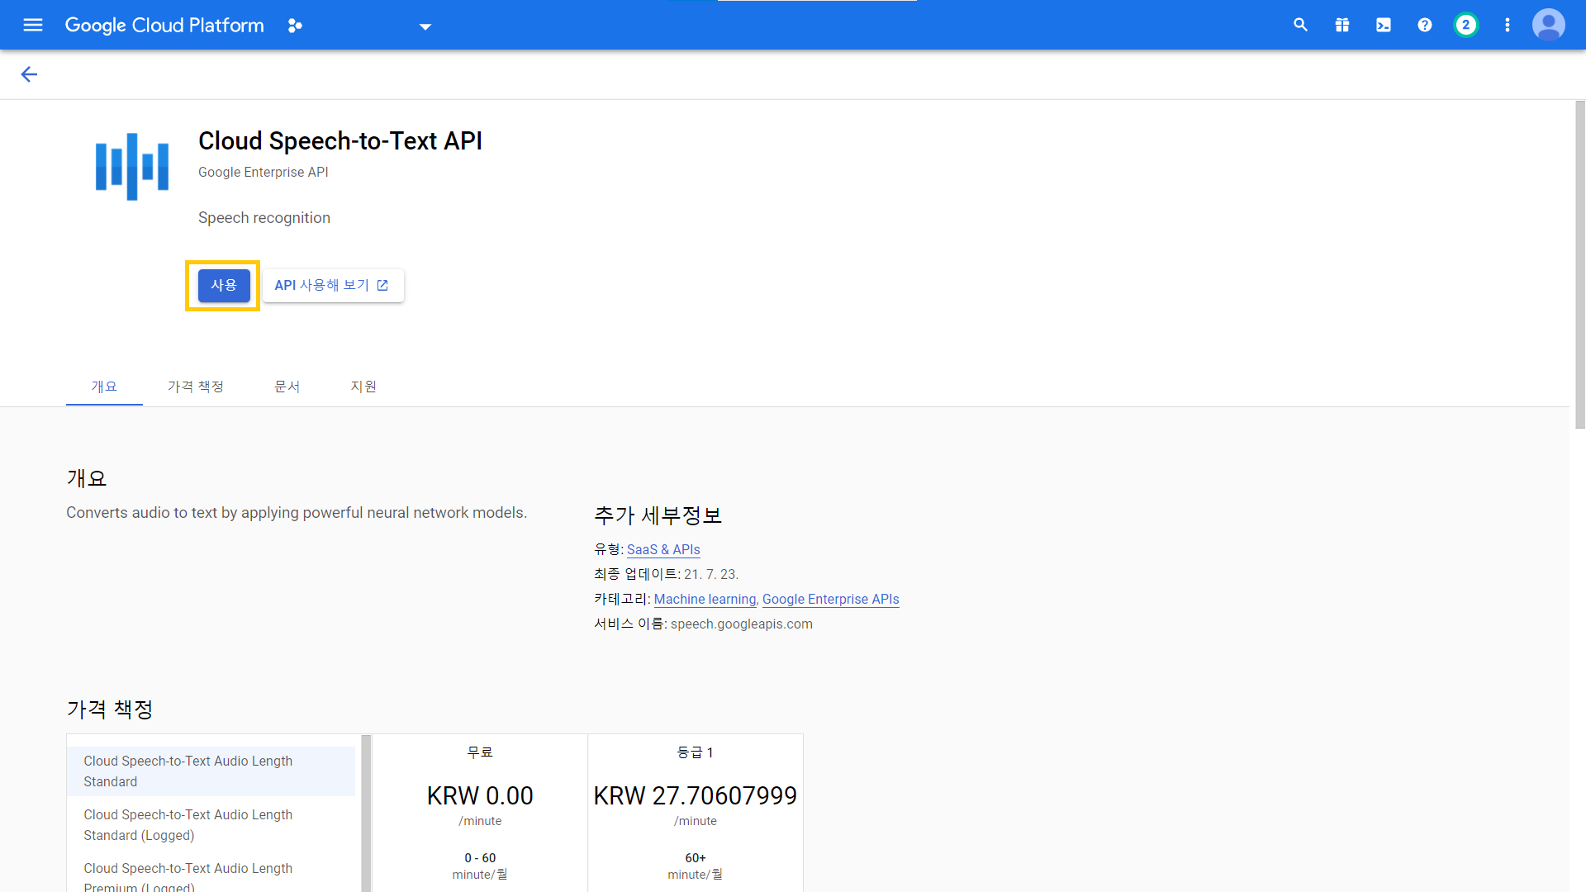This screenshot has height=892, width=1586.
Task: Open the hamburger navigation menu
Action: (x=33, y=25)
